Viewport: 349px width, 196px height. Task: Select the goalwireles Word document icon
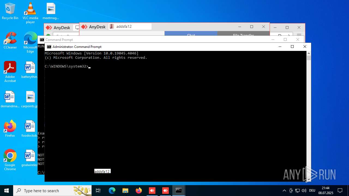[30, 158]
